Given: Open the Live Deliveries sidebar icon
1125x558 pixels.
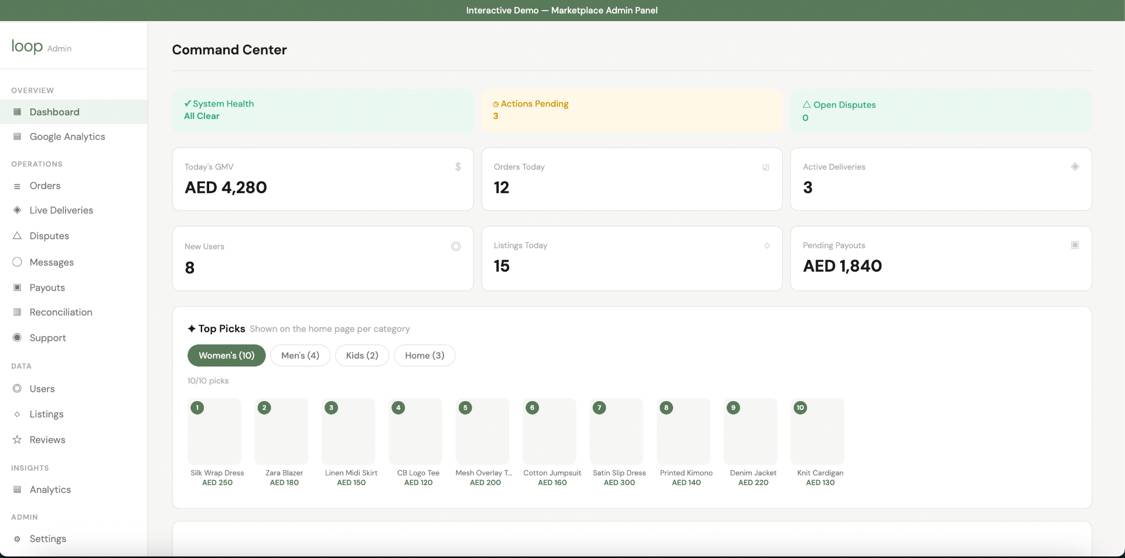Looking at the screenshot, I should (17, 210).
